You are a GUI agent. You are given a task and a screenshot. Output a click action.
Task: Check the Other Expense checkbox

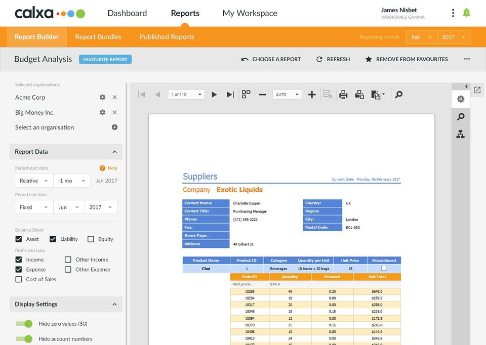68,270
